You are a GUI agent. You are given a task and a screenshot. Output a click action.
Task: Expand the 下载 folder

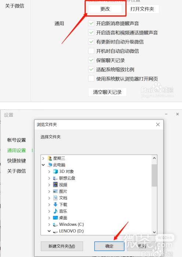pos(49,204)
